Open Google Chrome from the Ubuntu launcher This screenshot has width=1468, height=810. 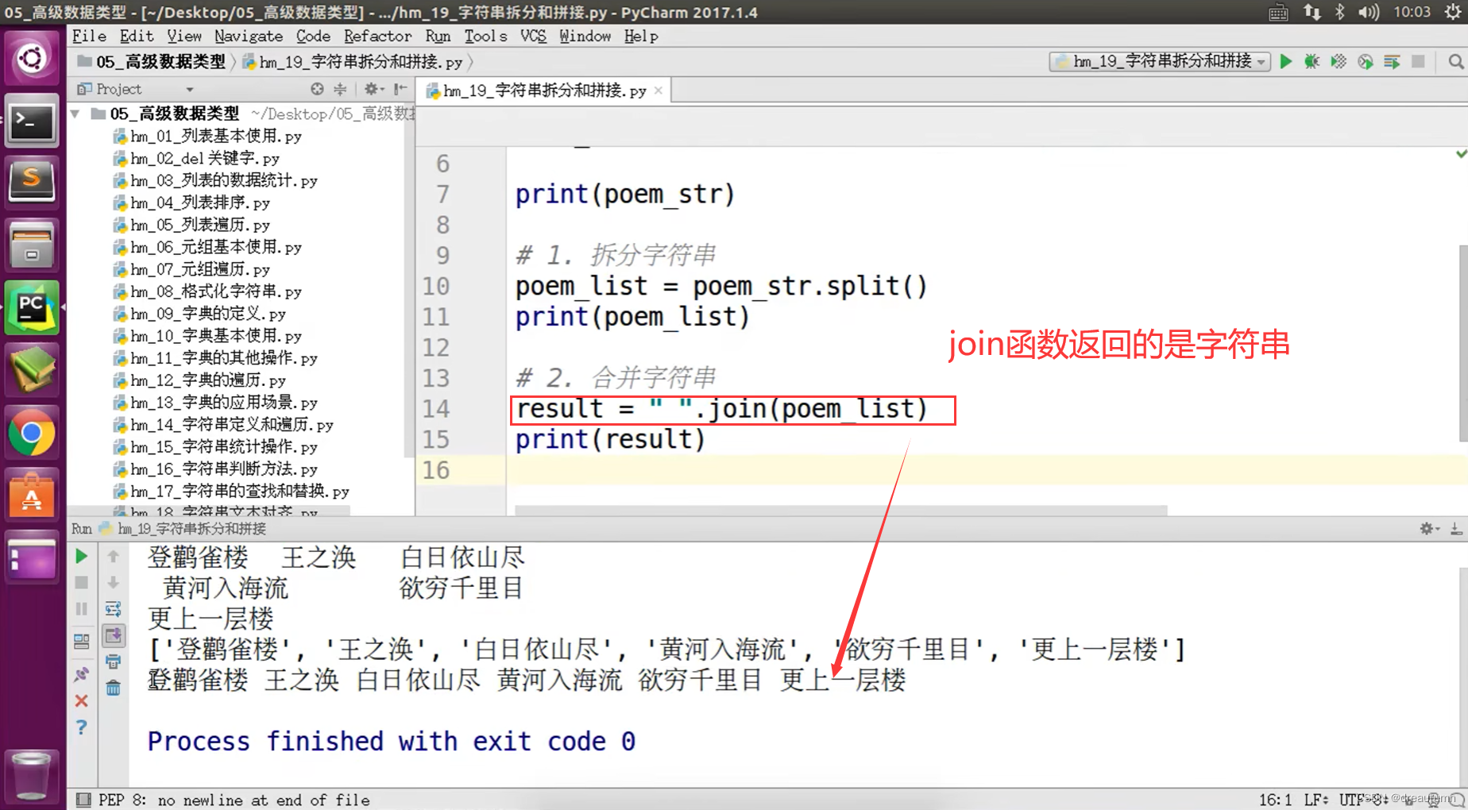[x=31, y=434]
